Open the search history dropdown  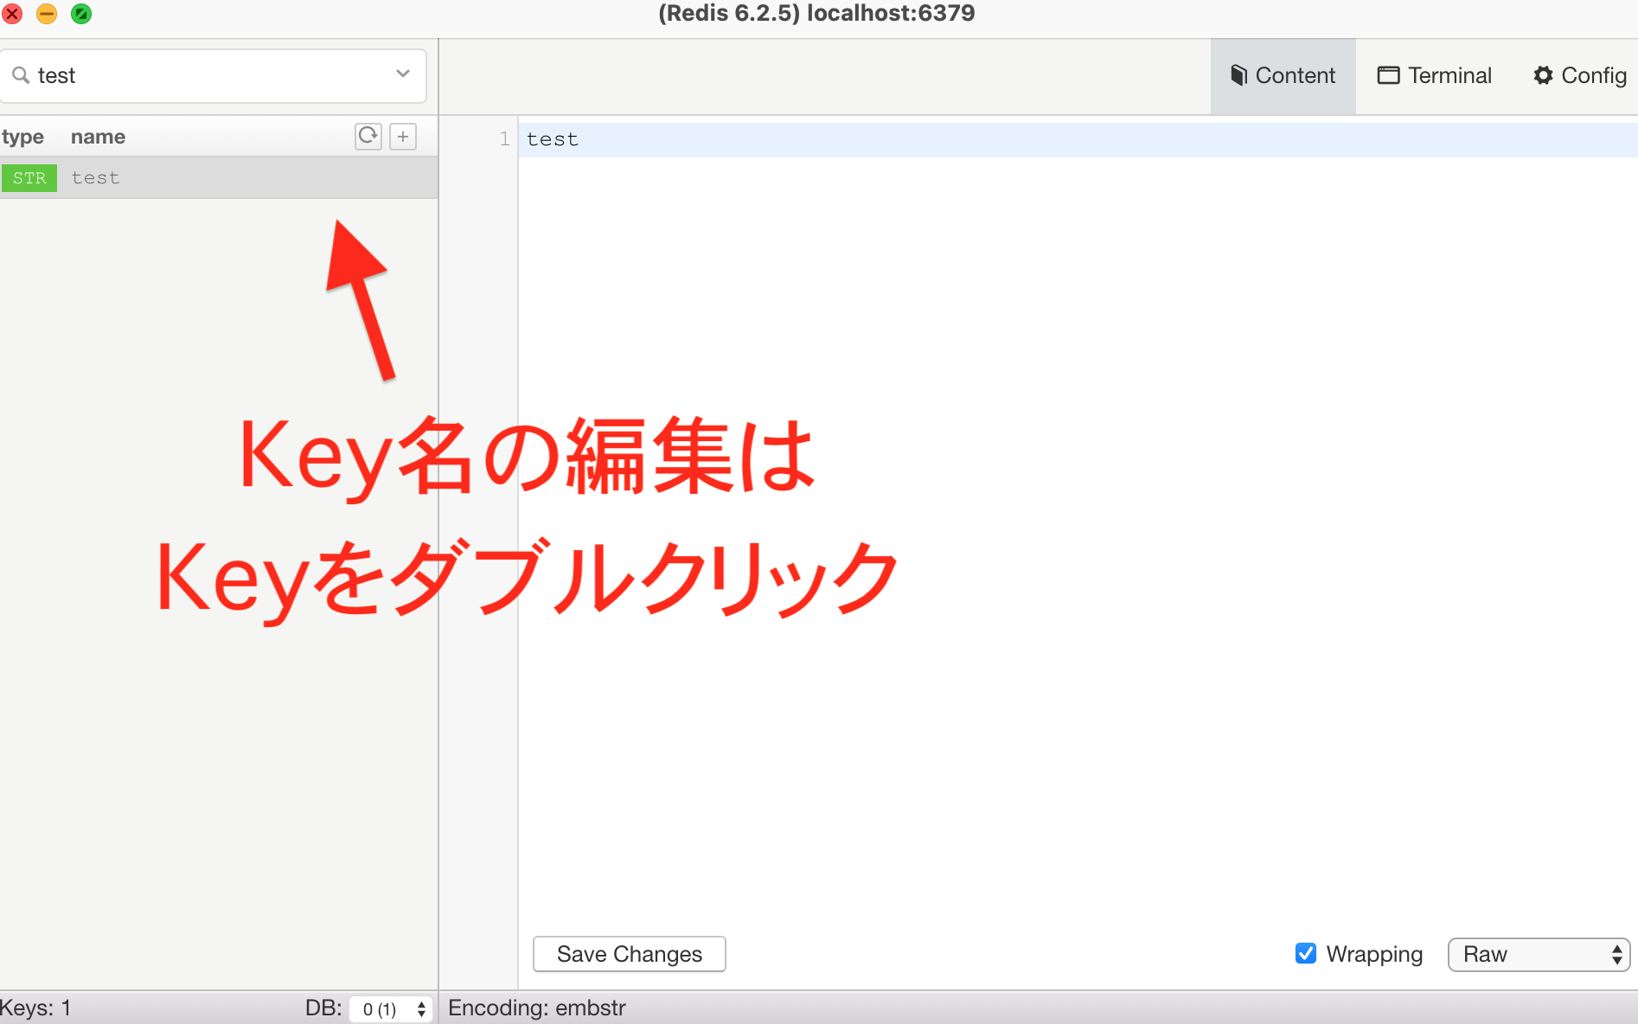click(401, 74)
